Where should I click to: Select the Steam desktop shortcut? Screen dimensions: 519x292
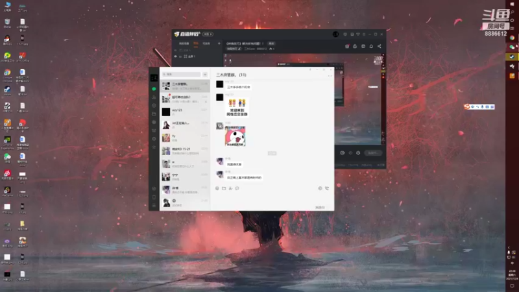[x=7, y=91]
